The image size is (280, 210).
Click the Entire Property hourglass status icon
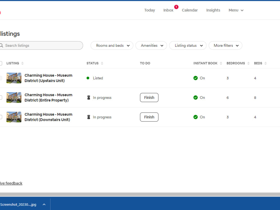[88, 97]
